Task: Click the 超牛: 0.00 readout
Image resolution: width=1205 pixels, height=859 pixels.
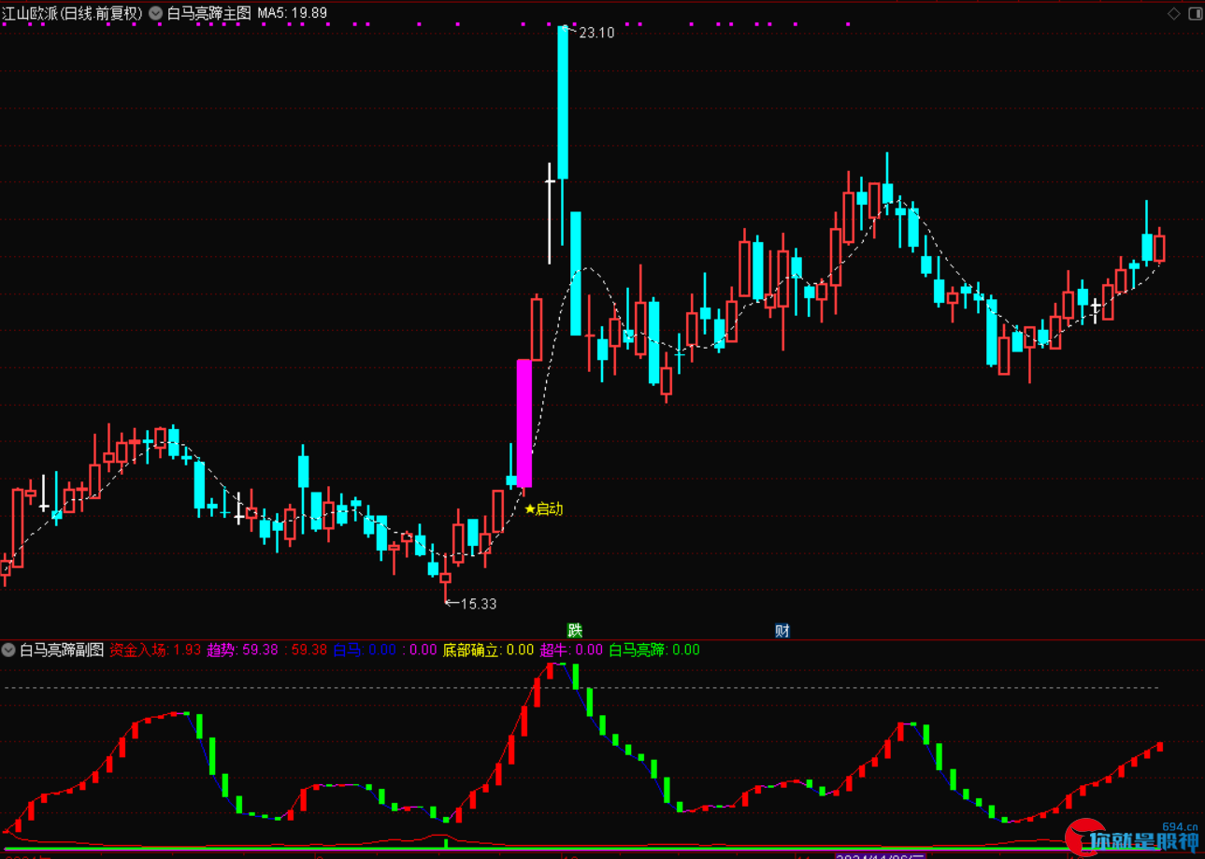Action: pos(571,650)
